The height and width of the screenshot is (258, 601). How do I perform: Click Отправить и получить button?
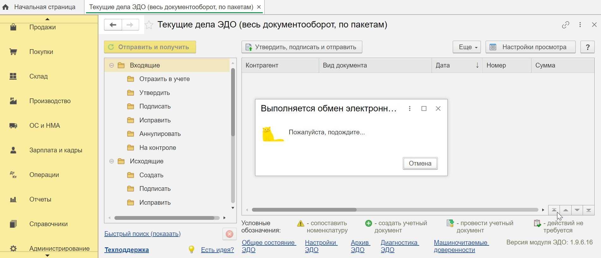coord(150,47)
